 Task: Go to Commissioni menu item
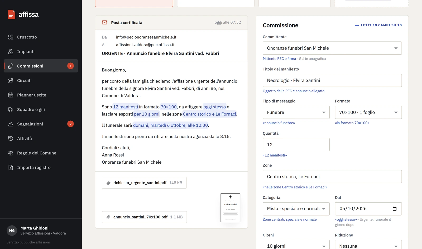[x=41, y=66]
